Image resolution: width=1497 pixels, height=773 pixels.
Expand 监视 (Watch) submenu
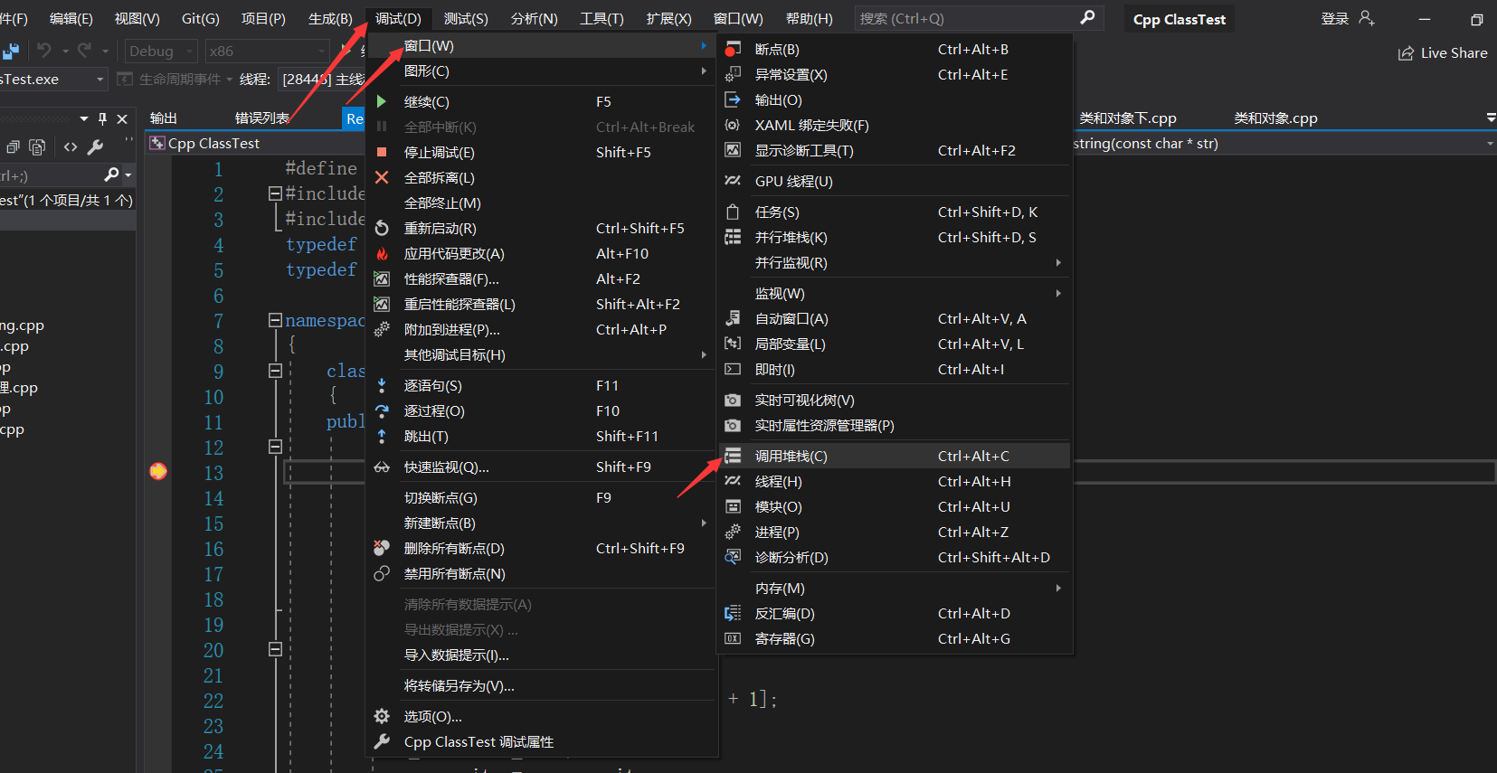coord(895,294)
